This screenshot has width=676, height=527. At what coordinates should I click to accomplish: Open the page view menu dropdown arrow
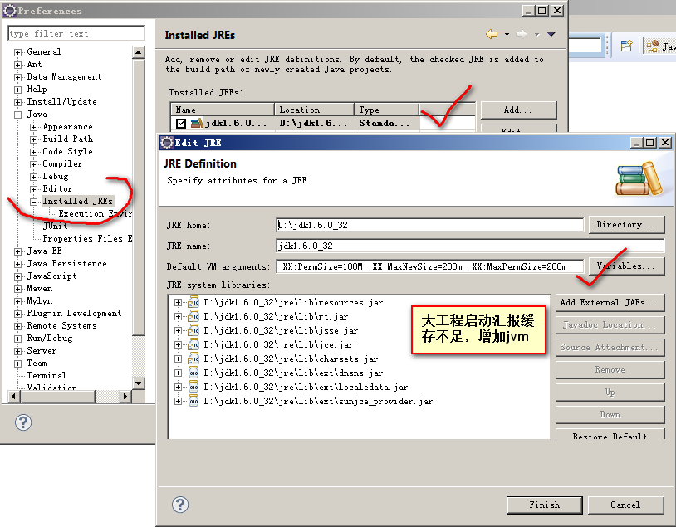pos(551,34)
